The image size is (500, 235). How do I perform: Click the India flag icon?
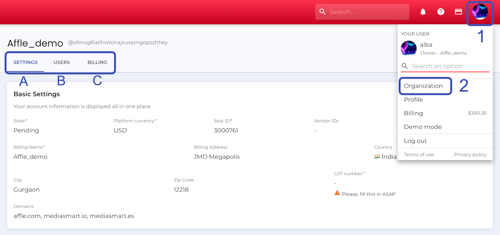pos(377,157)
